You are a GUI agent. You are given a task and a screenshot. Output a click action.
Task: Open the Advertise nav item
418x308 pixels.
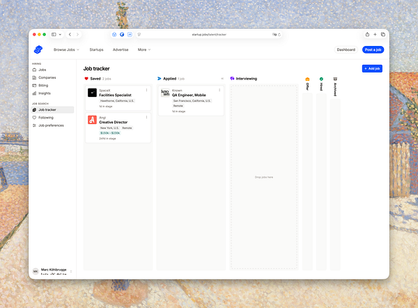[x=121, y=49]
